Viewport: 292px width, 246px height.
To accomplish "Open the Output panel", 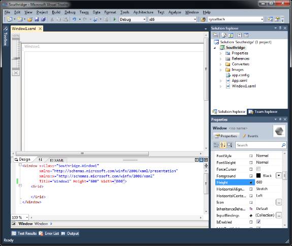I will 70,233.
